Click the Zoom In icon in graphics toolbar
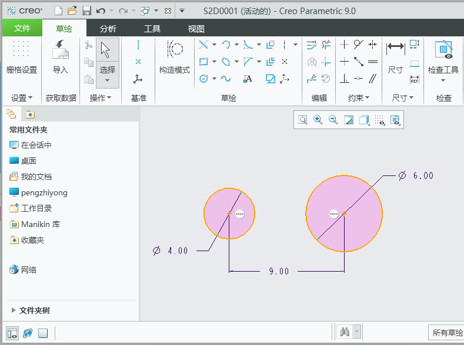 [x=318, y=120]
